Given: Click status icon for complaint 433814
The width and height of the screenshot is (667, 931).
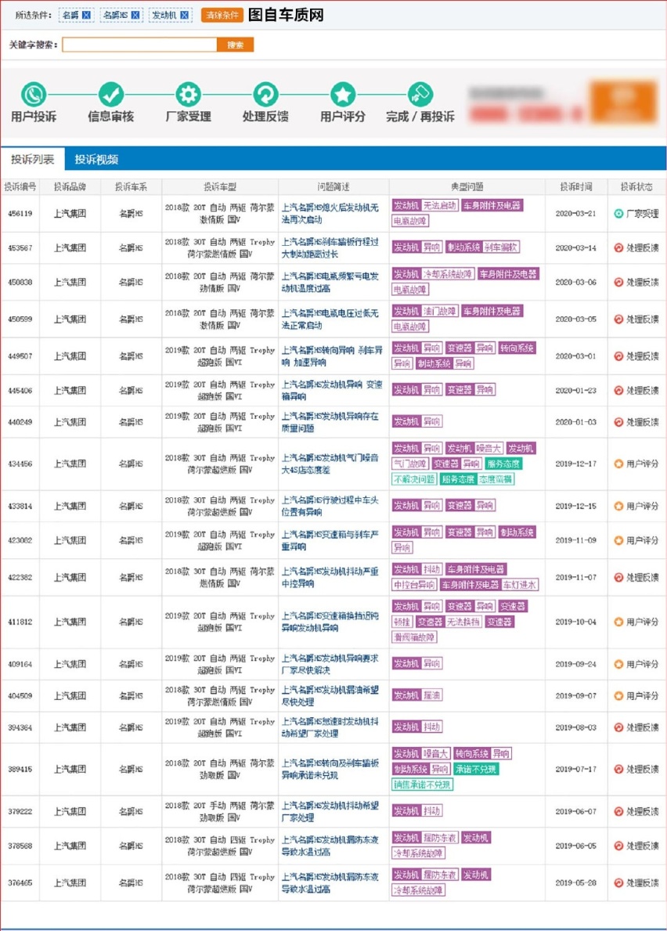Looking at the screenshot, I should [618, 506].
